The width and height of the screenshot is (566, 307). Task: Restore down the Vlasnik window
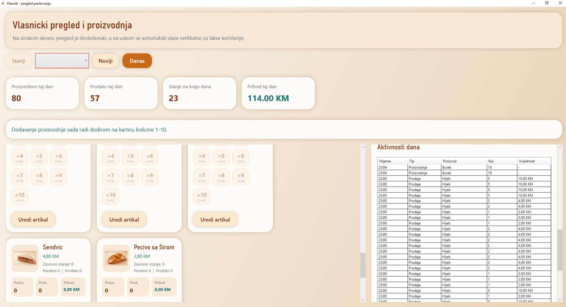pos(547,3)
